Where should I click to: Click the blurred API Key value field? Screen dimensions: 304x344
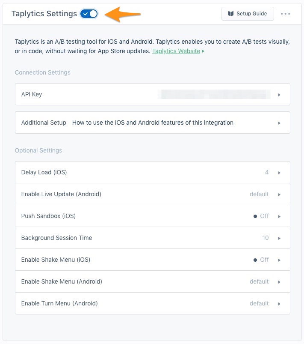[x=214, y=94]
